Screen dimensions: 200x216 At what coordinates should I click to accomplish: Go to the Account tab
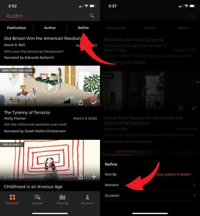pos(87,200)
